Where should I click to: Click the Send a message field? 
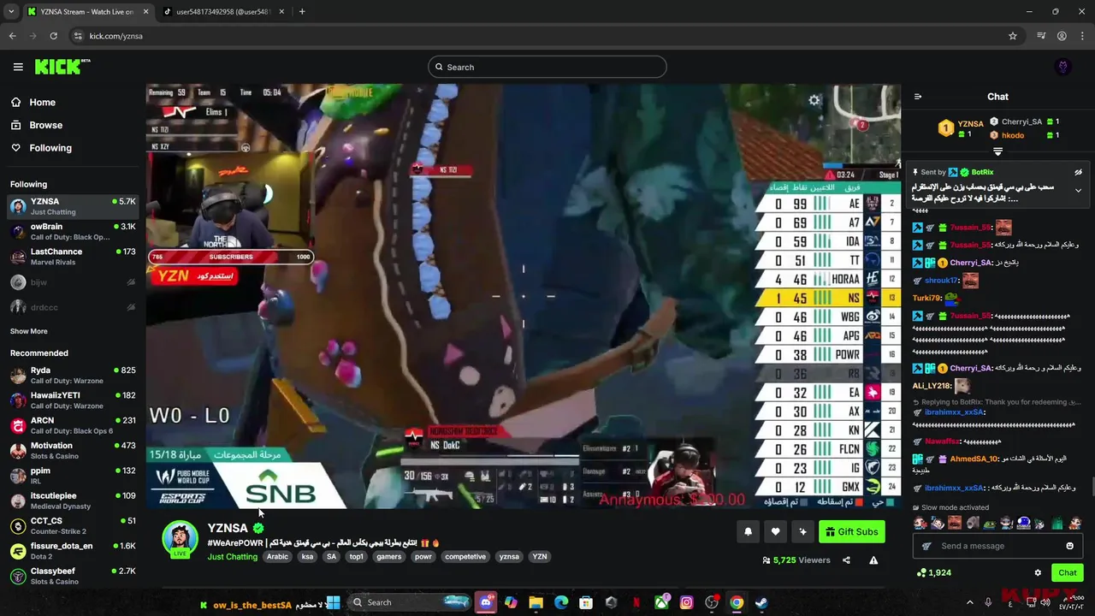997,546
